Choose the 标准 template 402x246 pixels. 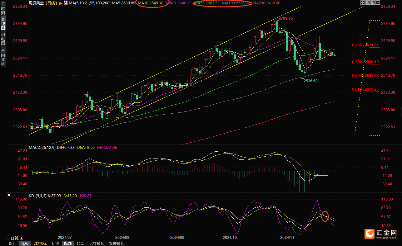point(55,244)
